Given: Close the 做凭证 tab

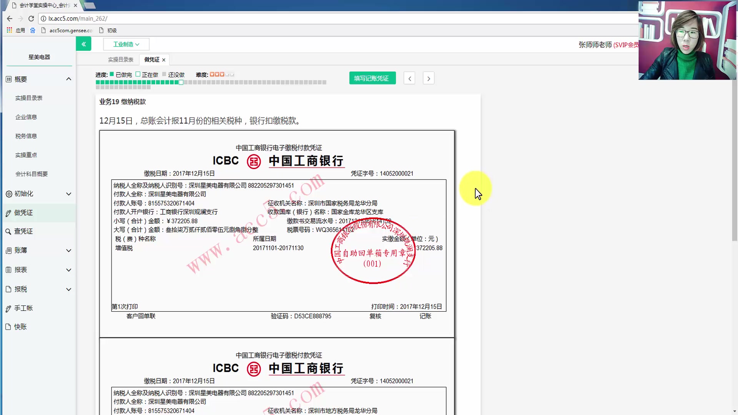Looking at the screenshot, I should [164, 60].
